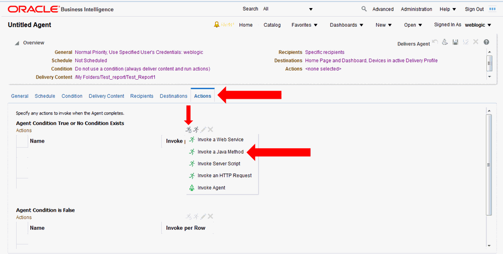503x254 pixels.
Task: Click the Advanced search link
Action: click(x=383, y=9)
